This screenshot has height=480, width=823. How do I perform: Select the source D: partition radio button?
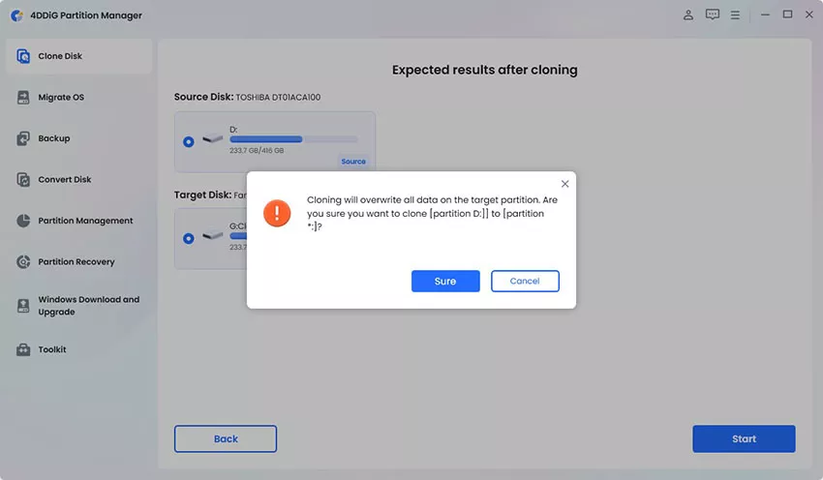189,141
